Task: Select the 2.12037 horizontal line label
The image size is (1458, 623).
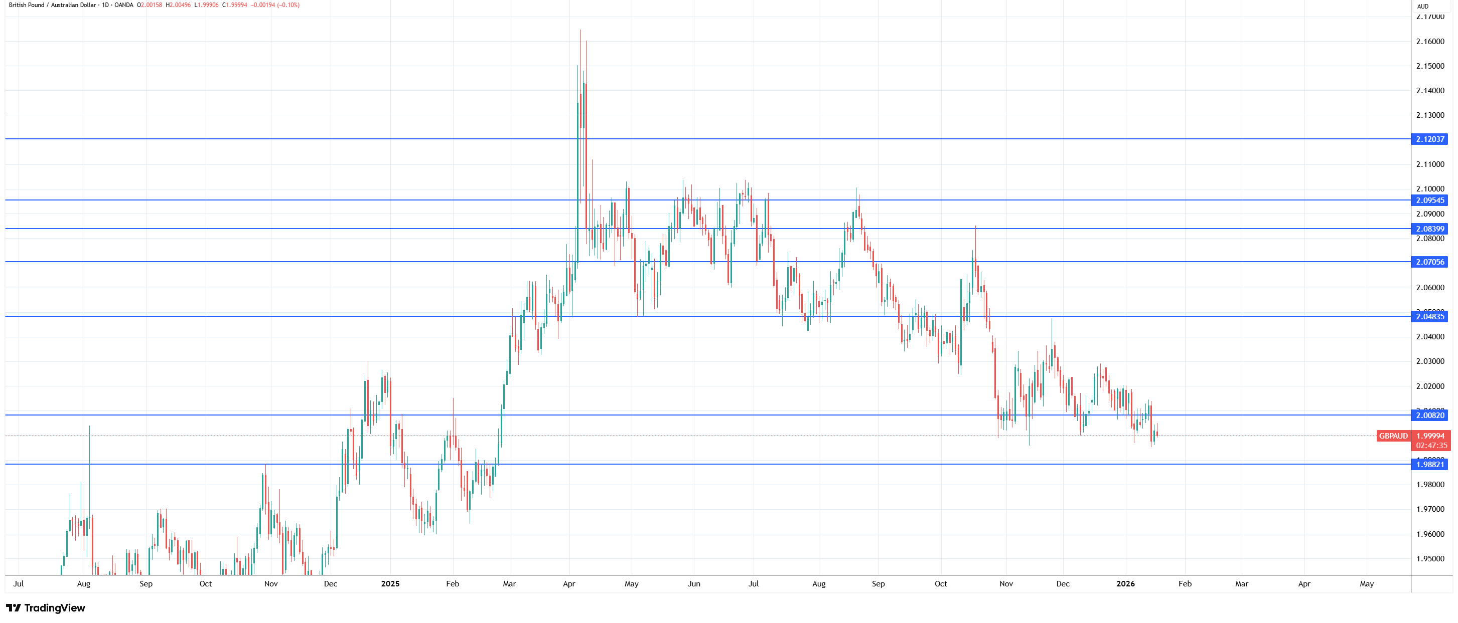Action: 1430,139
